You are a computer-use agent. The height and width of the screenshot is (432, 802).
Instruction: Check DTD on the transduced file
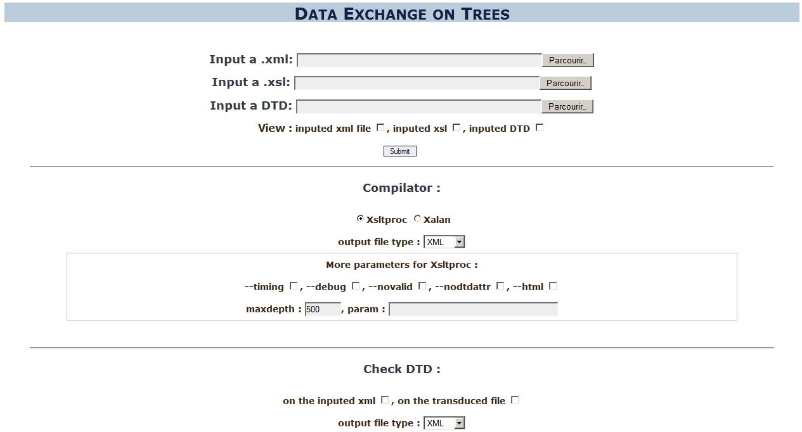click(x=515, y=400)
